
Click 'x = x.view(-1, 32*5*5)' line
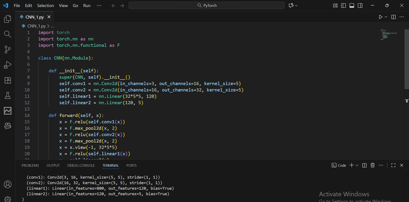(88, 147)
